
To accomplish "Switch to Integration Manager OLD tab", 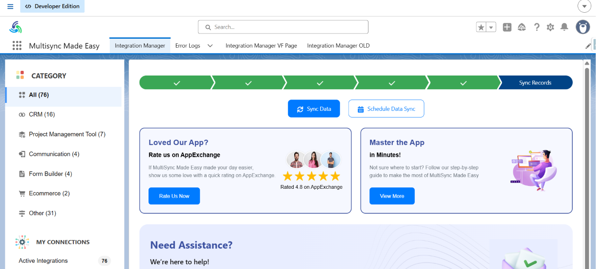I will pos(338,46).
